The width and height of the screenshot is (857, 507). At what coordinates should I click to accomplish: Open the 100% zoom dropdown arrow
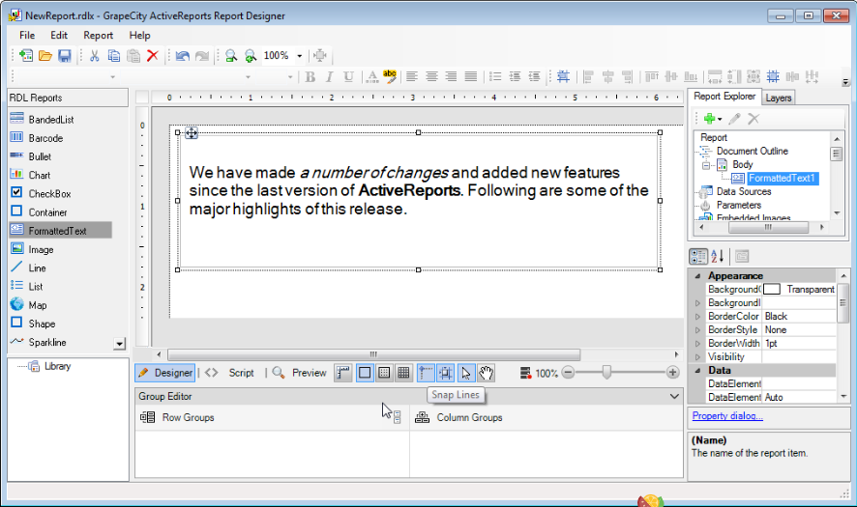(300, 56)
